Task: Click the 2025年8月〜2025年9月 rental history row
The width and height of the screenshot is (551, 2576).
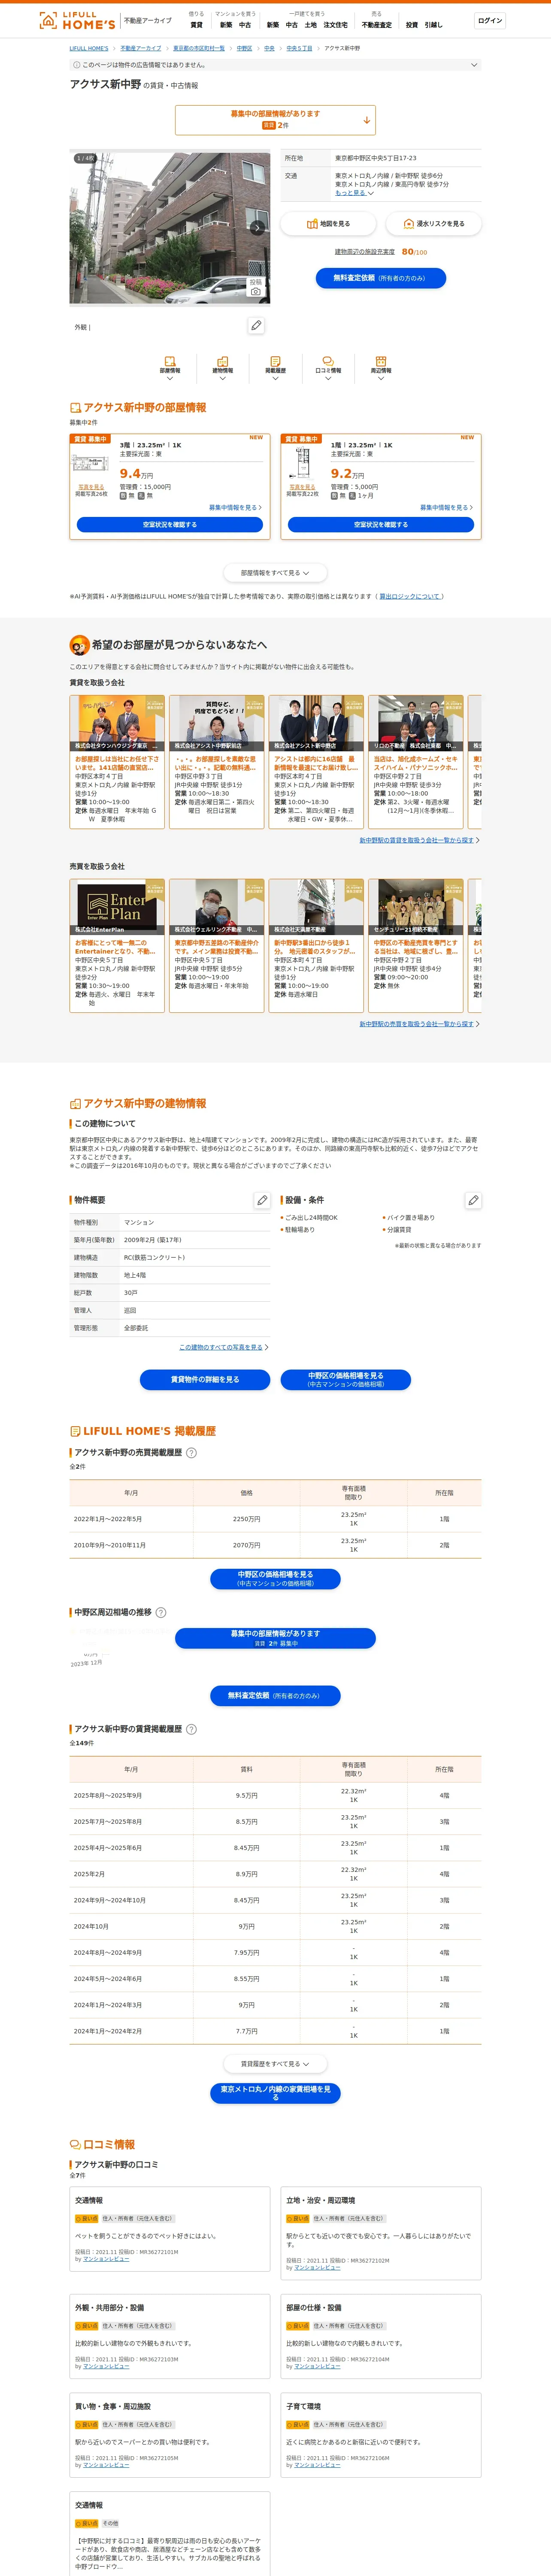Action: point(275,1795)
